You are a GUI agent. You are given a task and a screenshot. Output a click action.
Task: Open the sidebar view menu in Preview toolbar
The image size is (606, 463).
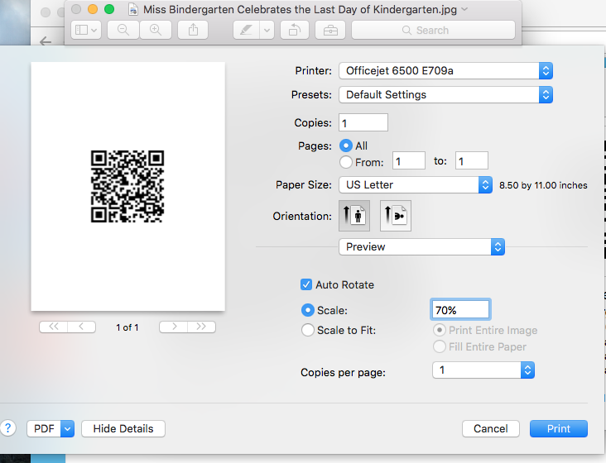coord(86,30)
